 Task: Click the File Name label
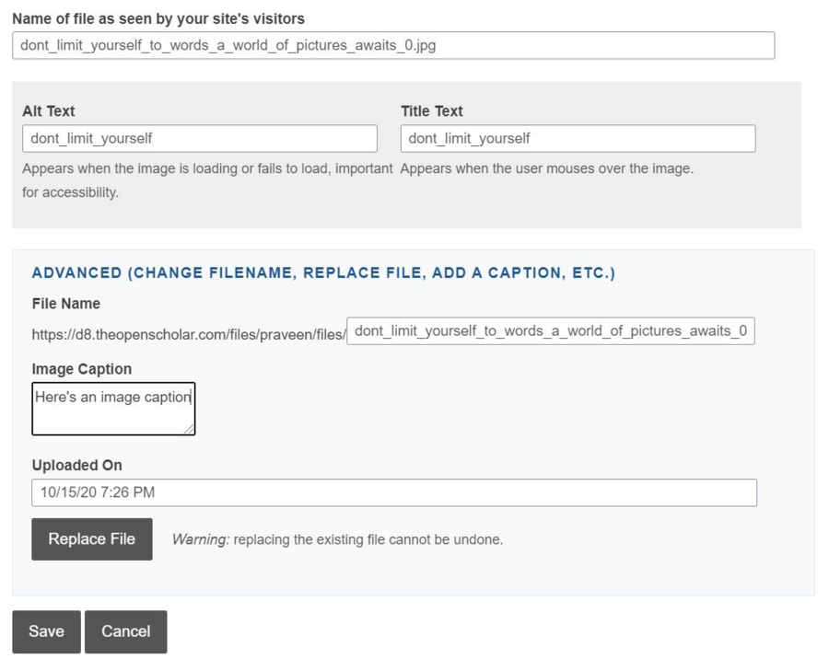tap(66, 304)
